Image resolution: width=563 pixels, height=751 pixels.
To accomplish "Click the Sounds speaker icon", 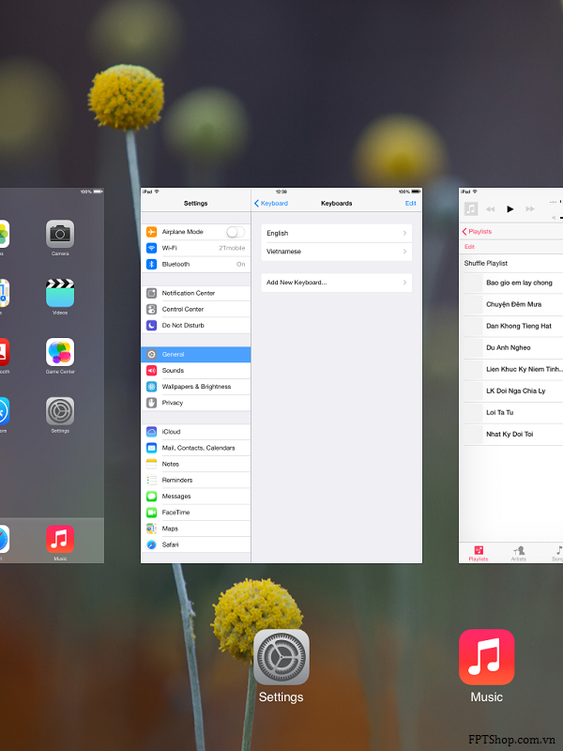I will tap(151, 370).
